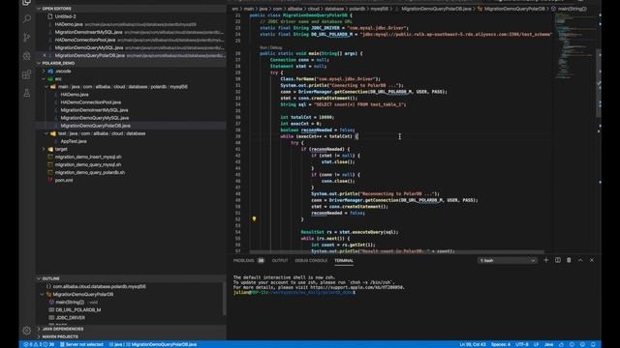Click the pom.xml Maven file icon
Viewport: 620px width, 348px height.
point(50,181)
